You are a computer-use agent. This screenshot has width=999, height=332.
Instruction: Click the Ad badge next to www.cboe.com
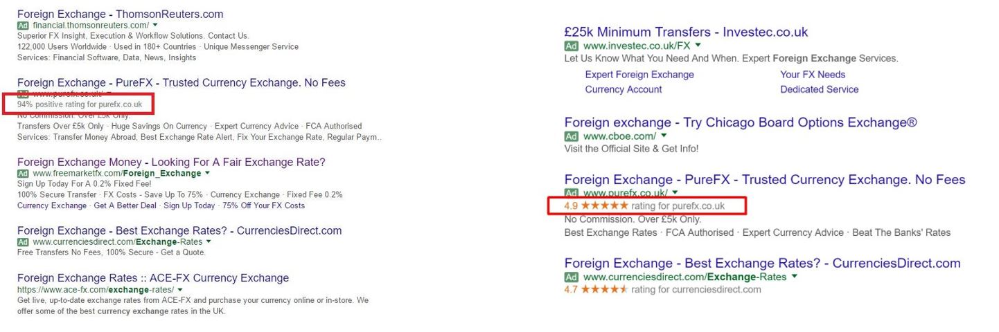tap(571, 136)
